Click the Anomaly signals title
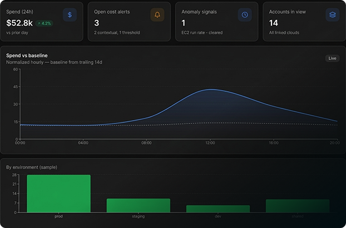The width and height of the screenshot is (346, 228). 199,12
